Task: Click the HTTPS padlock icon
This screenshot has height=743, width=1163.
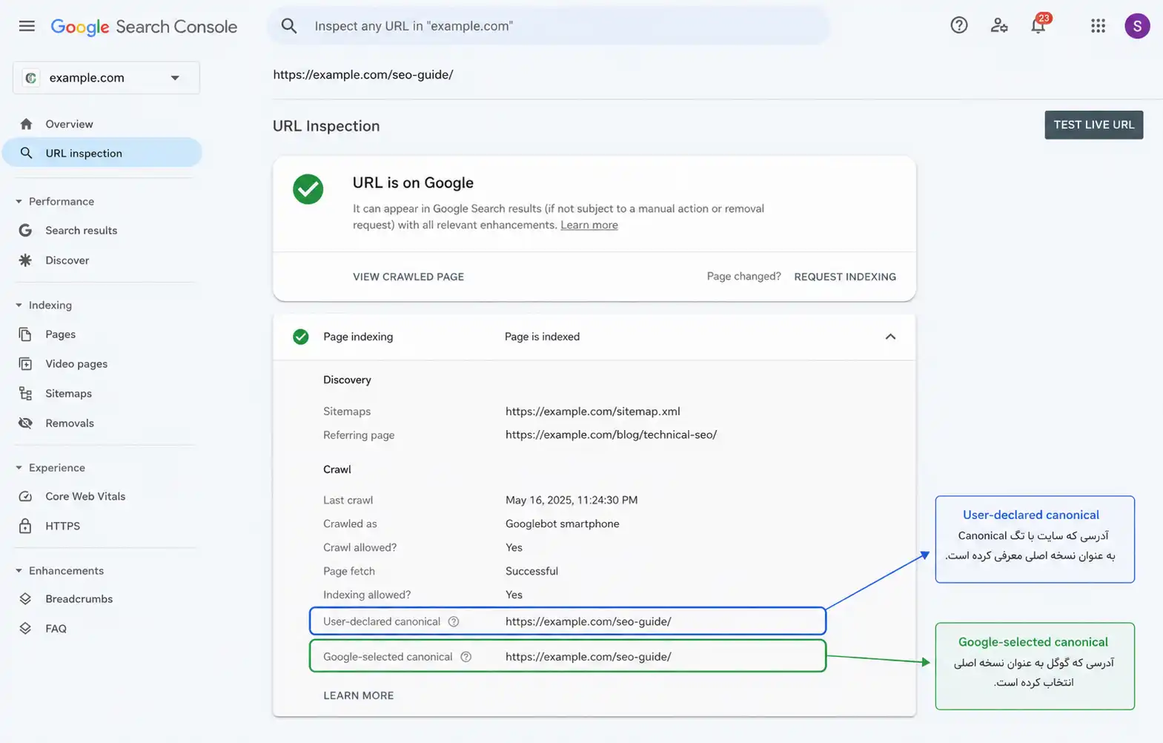Action: 25,526
